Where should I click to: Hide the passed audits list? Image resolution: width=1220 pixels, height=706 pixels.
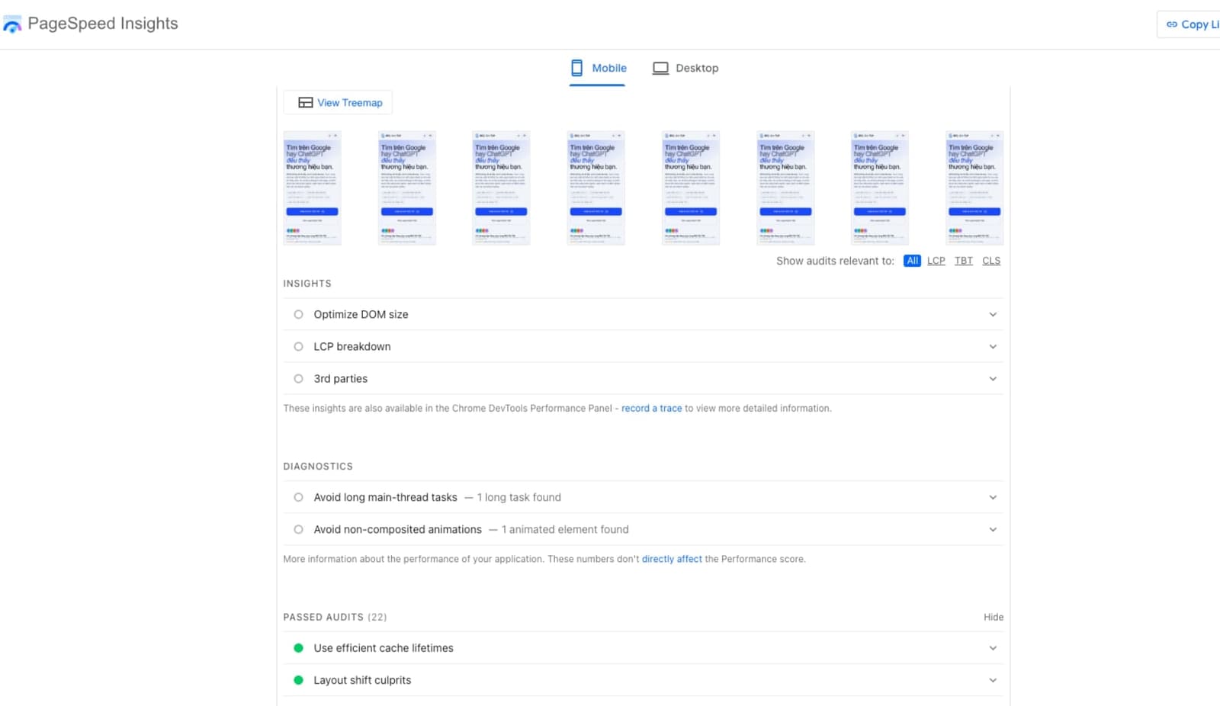(x=994, y=617)
